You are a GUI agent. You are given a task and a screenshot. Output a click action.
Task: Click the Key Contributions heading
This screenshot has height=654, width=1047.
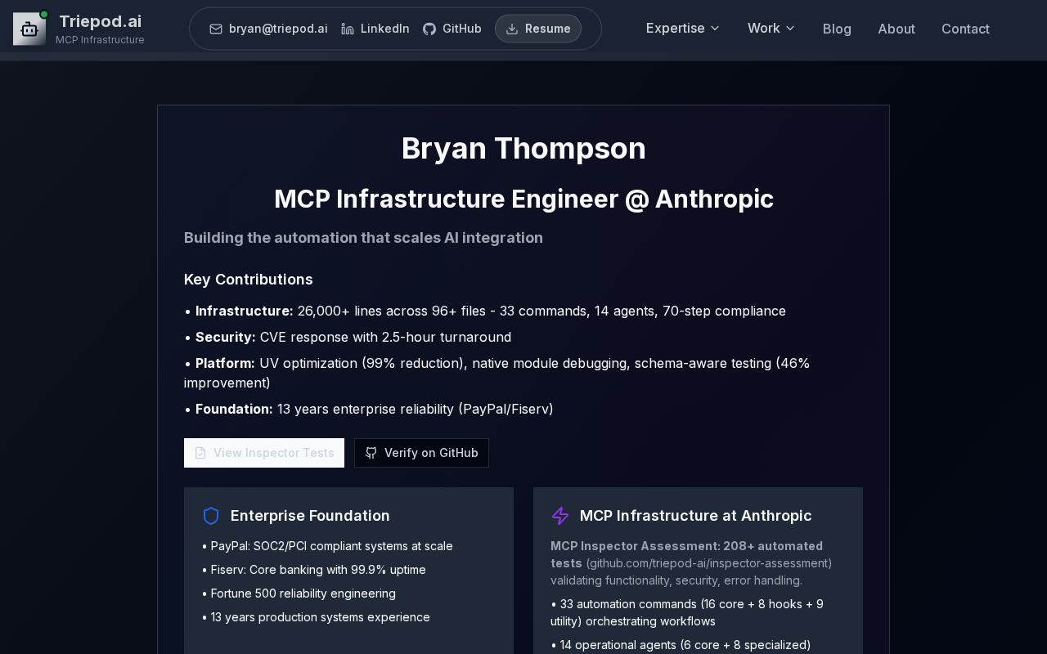pyautogui.click(x=249, y=280)
